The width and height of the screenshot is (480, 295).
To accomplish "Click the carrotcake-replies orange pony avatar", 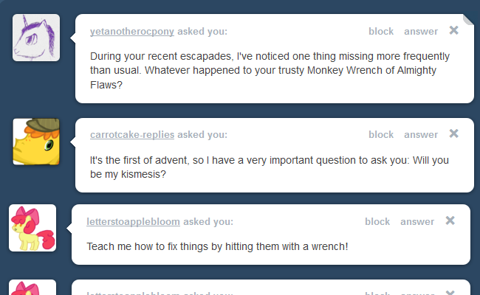I will pos(36,141).
